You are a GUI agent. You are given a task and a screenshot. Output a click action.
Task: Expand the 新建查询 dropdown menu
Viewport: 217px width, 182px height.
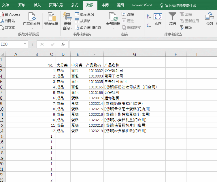point(67,28)
